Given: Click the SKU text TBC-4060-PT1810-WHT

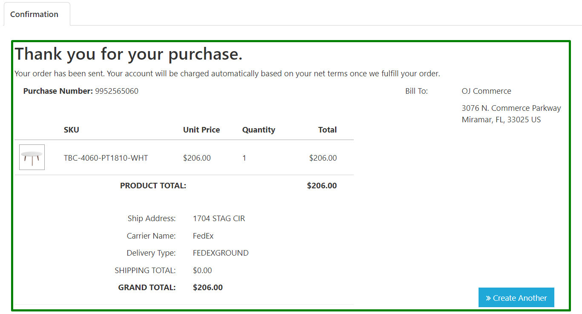Looking at the screenshot, I should [x=106, y=158].
